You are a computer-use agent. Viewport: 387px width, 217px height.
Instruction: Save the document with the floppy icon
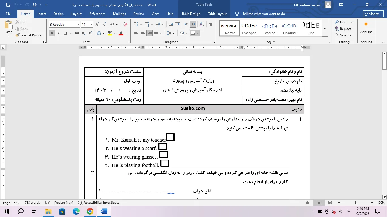8,5
